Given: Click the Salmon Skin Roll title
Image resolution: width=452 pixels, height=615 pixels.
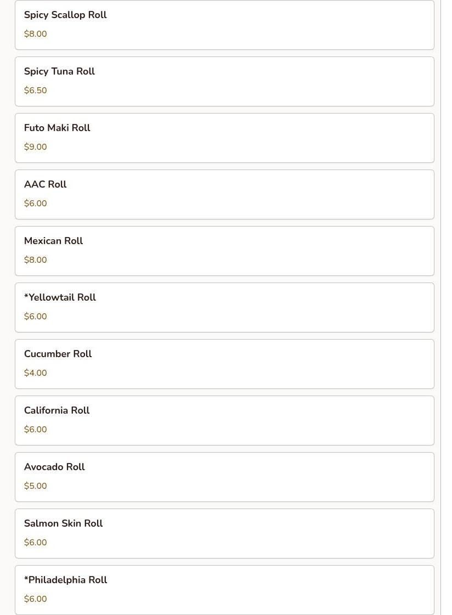Looking at the screenshot, I should pyautogui.click(x=63, y=523).
